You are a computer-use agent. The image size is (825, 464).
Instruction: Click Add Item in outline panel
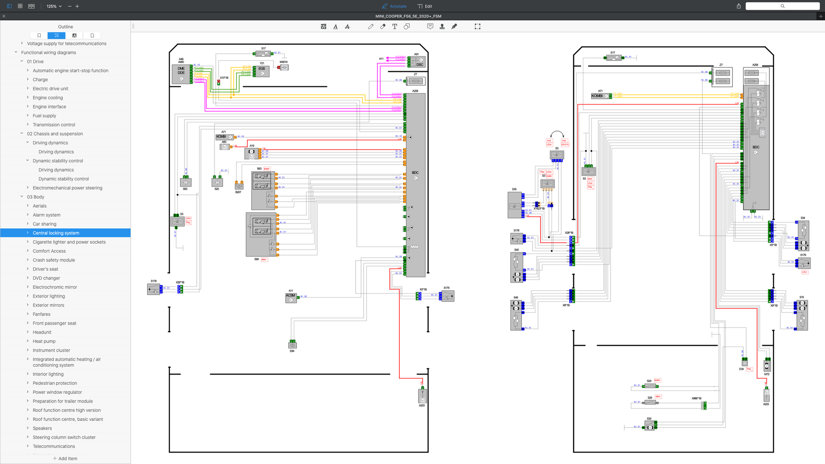65,458
